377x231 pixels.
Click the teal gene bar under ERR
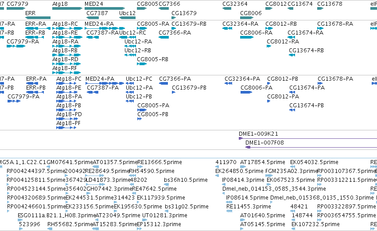point(38,18)
